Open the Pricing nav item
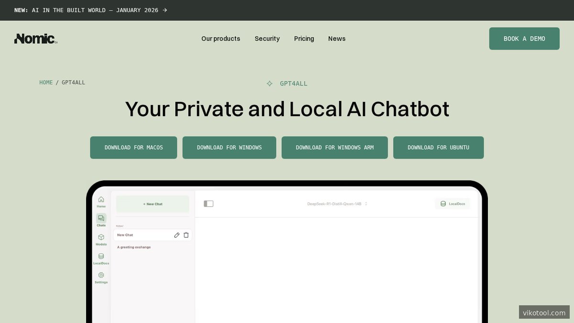The image size is (574, 323). 304,39
